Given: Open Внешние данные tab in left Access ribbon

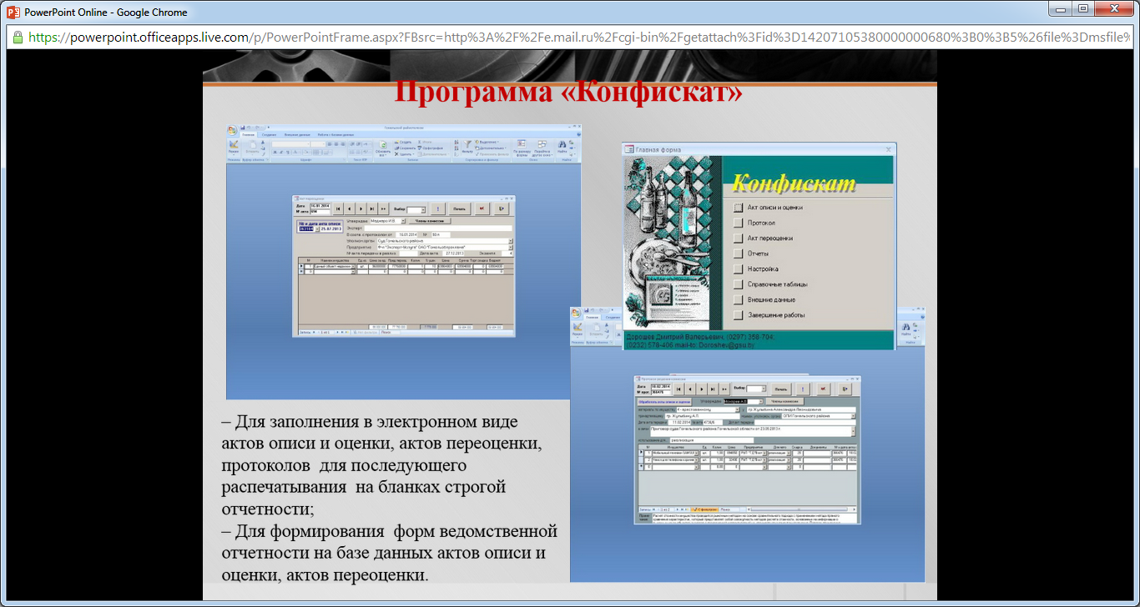Looking at the screenshot, I should pos(297,134).
